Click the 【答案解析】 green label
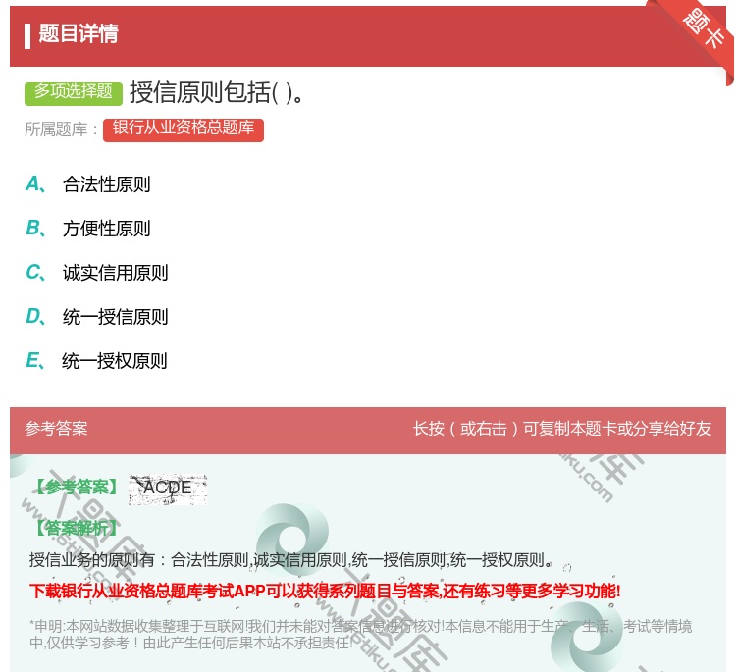Screen dimensions: 736x672 [77, 528]
